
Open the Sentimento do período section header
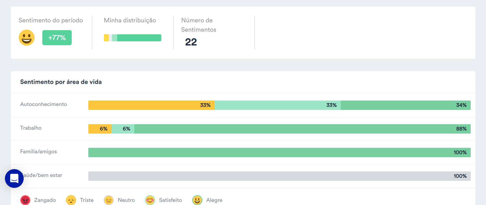(51, 20)
